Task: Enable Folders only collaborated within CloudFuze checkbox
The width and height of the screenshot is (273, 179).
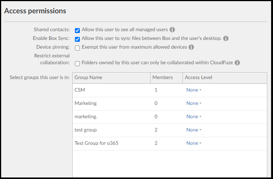Action: pyautogui.click(x=77, y=63)
